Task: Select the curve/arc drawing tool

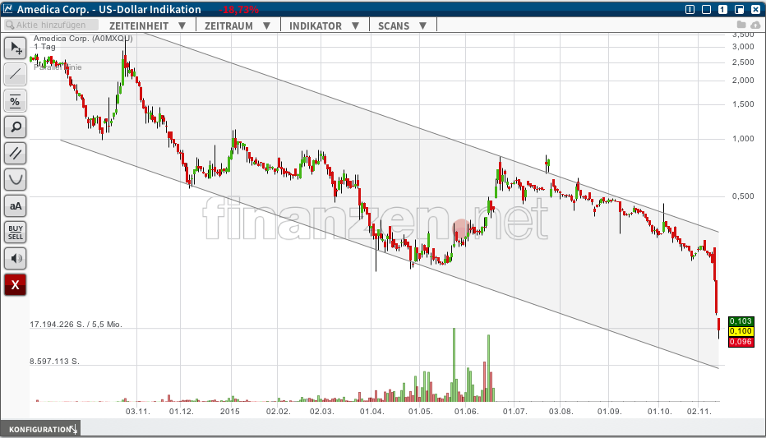Action: (15, 180)
